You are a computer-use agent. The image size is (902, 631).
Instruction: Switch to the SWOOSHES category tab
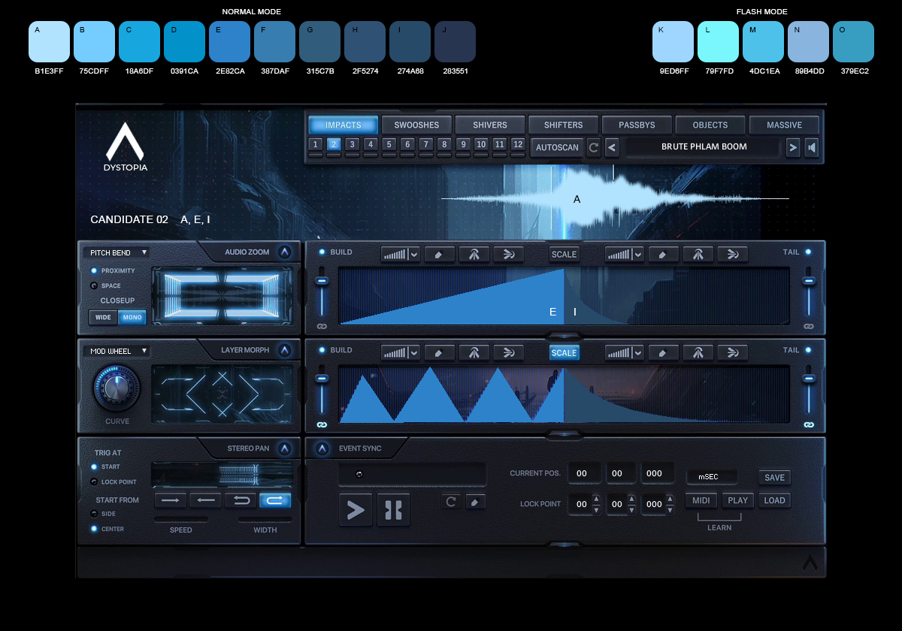[416, 125]
